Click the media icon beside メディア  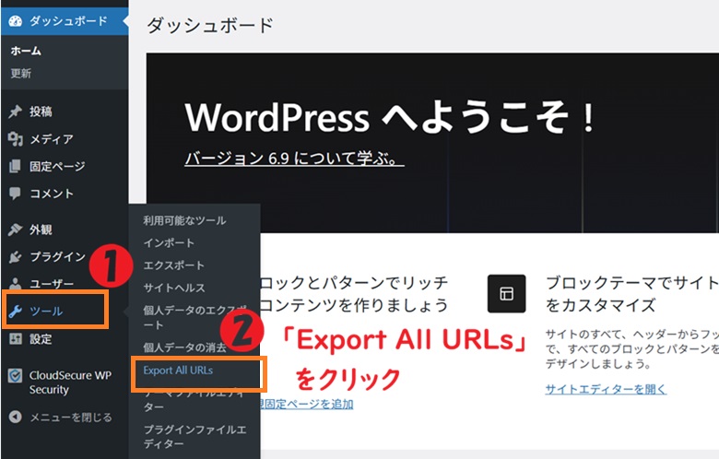click(x=15, y=138)
